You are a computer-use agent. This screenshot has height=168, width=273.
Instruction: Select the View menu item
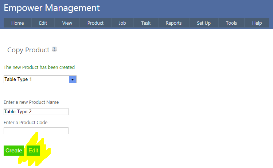tap(67, 23)
